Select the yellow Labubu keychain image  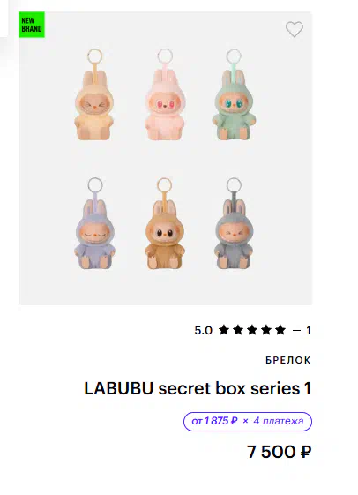click(93, 94)
